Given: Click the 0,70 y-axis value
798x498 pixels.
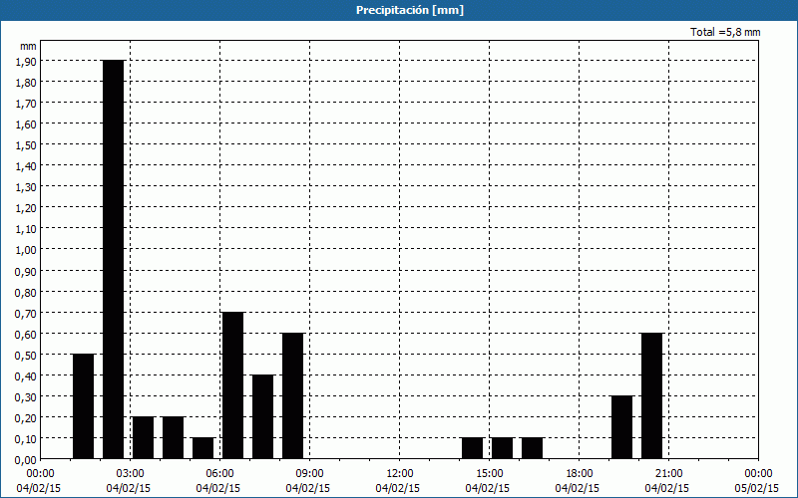Looking at the screenshot, I should tap(26, 313).
